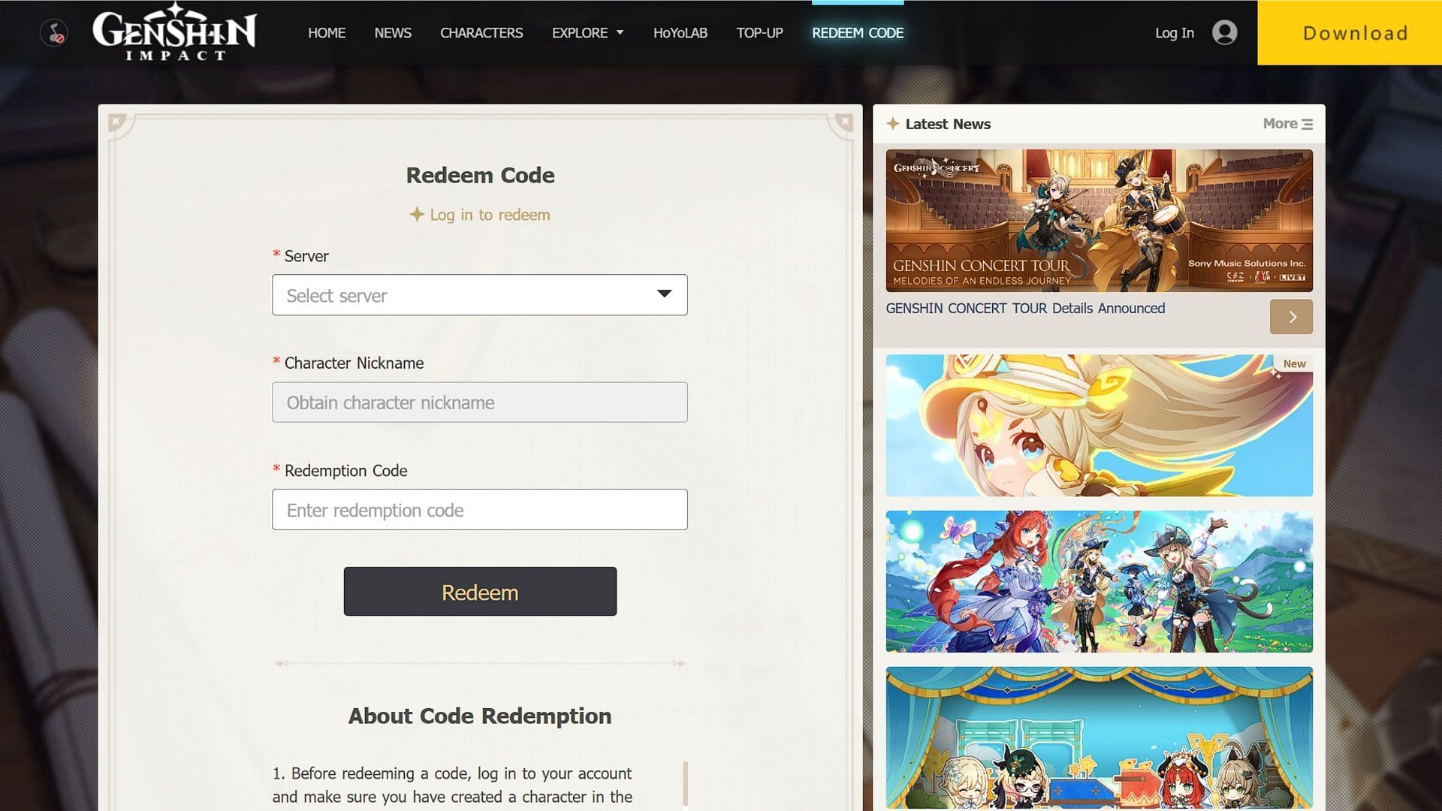Toggle the background music icon

pyautogui.click(x=54, y=33)
